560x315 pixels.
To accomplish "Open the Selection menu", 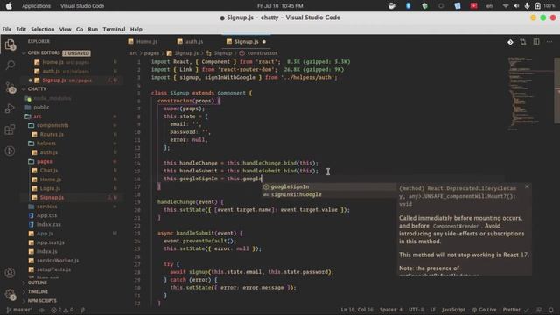I will [43, 29].
